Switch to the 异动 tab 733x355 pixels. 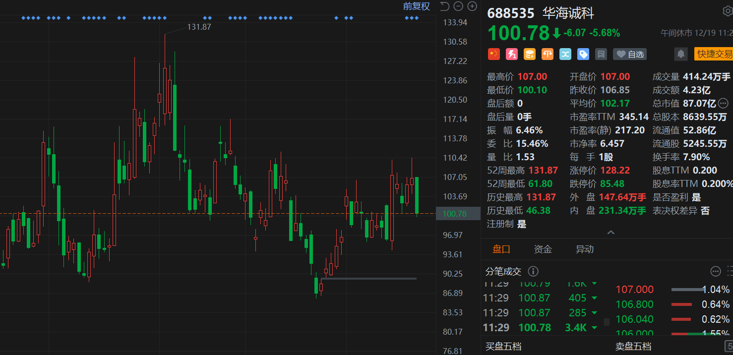pos(584,249)
